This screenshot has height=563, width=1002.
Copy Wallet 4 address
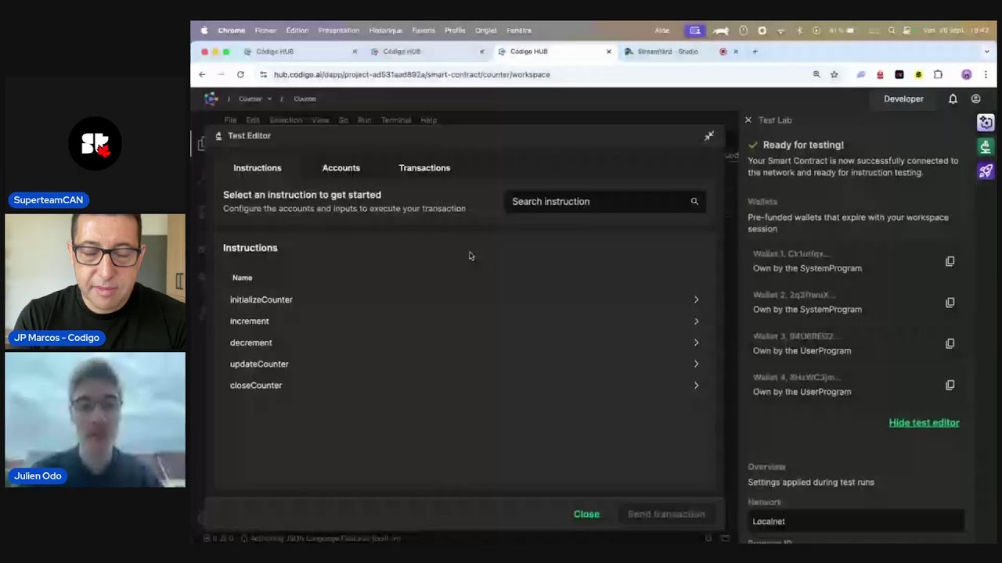click(950, 385)
